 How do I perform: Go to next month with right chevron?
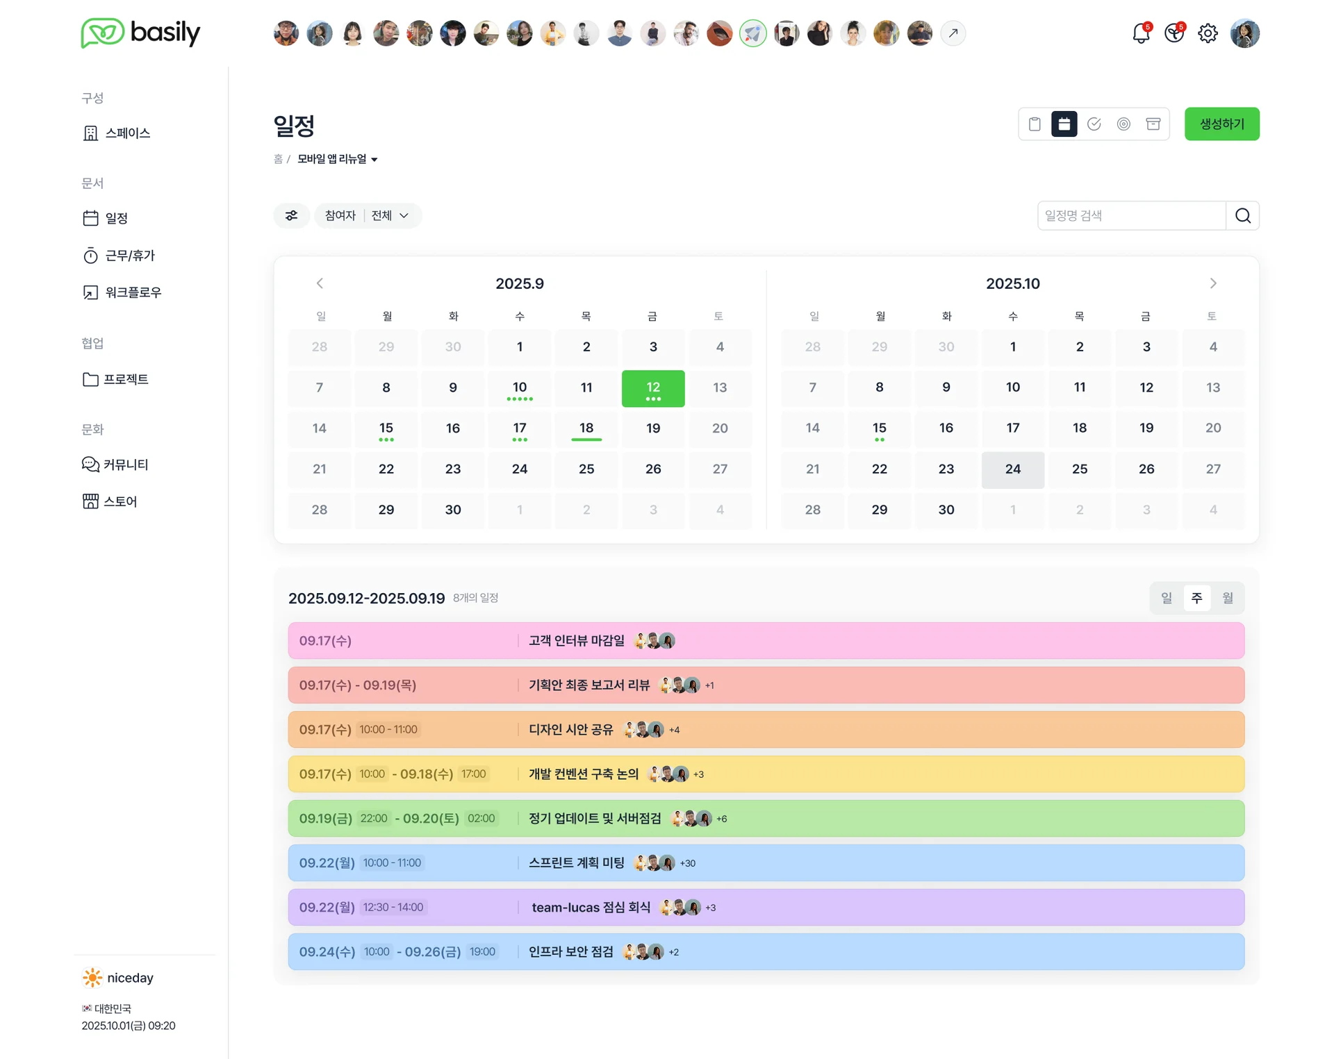(1213, 283)
